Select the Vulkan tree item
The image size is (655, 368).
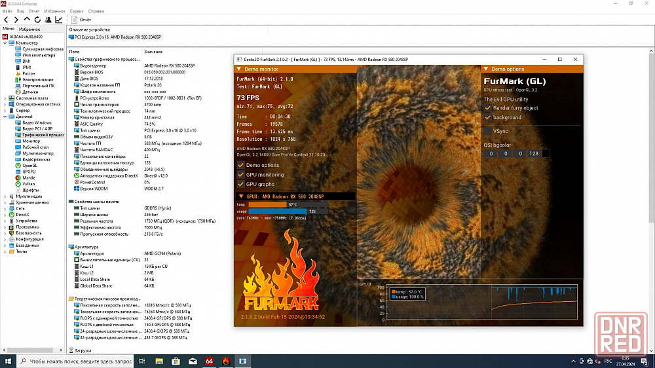[28, 184]
